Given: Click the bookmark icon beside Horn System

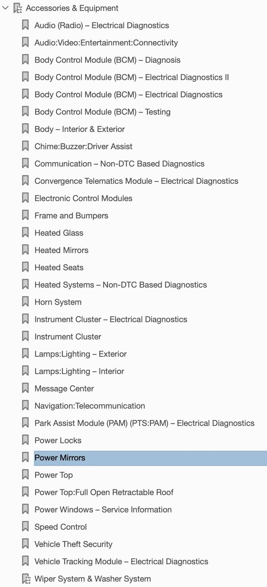Looking at the screenshot, I should (25, 302).
